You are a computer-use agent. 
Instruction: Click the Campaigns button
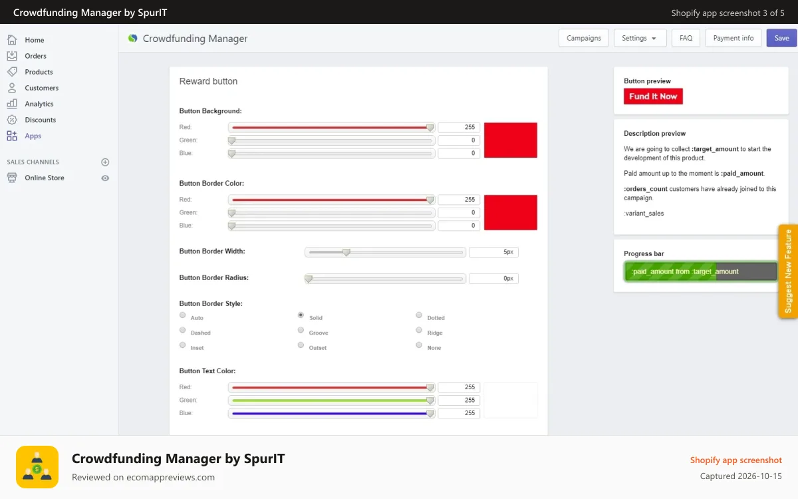tap(584, 38)
